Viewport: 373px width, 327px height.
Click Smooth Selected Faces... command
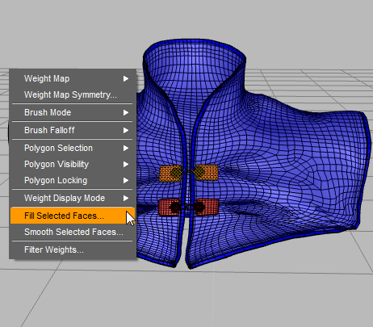pos(73,232)
